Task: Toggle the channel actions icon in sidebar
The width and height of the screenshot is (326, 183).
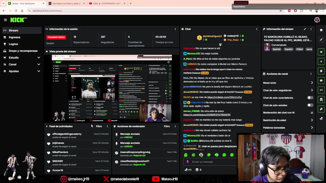Action: click(x=321, y=99)
